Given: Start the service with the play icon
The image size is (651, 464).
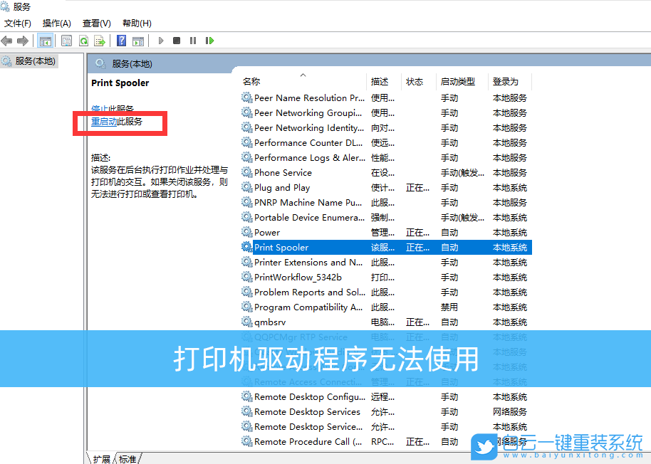Looking at the screenshot, I should [x=160, y=41].
